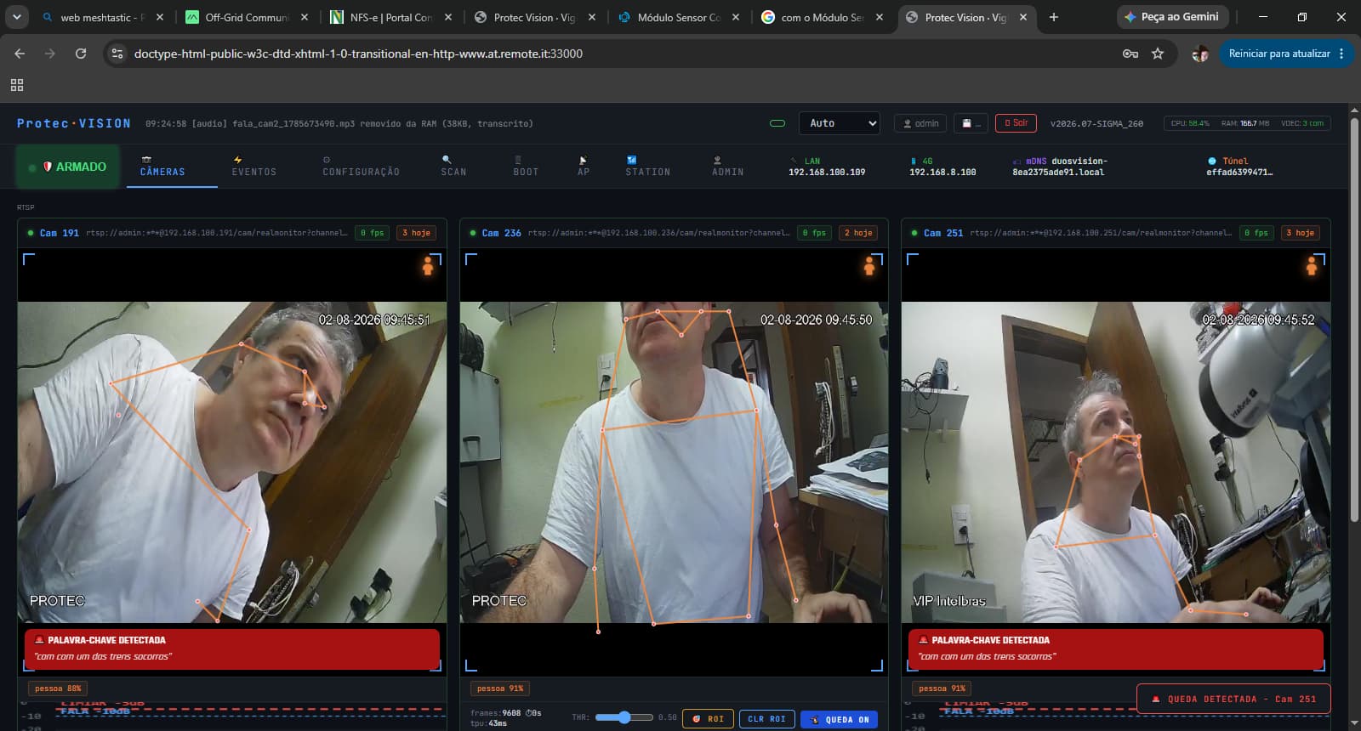This screenshot has height=731, width=1361.
Task: Click the CLR ROI button
Action: (766, 719)
